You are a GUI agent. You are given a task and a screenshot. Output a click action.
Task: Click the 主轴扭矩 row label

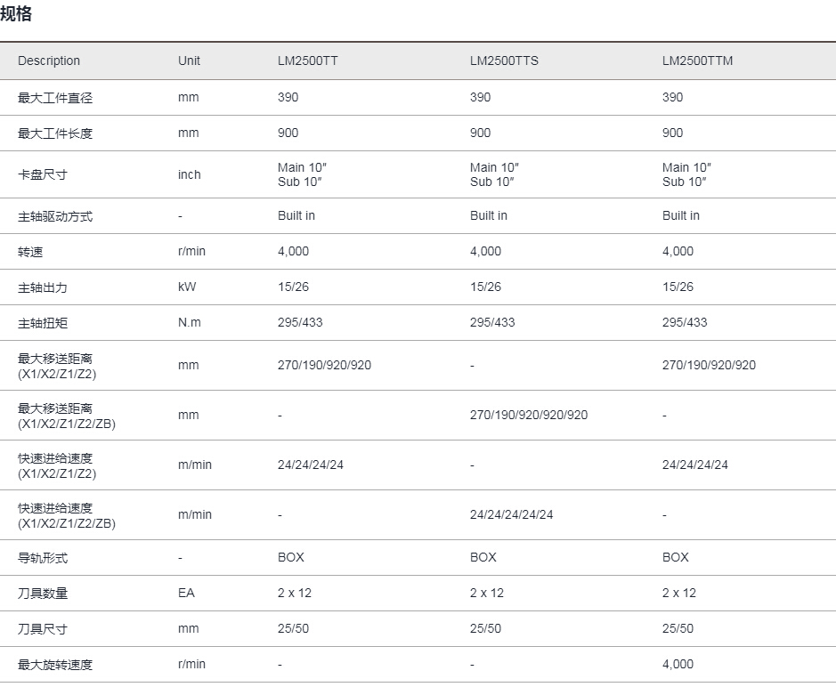(43, 323)
